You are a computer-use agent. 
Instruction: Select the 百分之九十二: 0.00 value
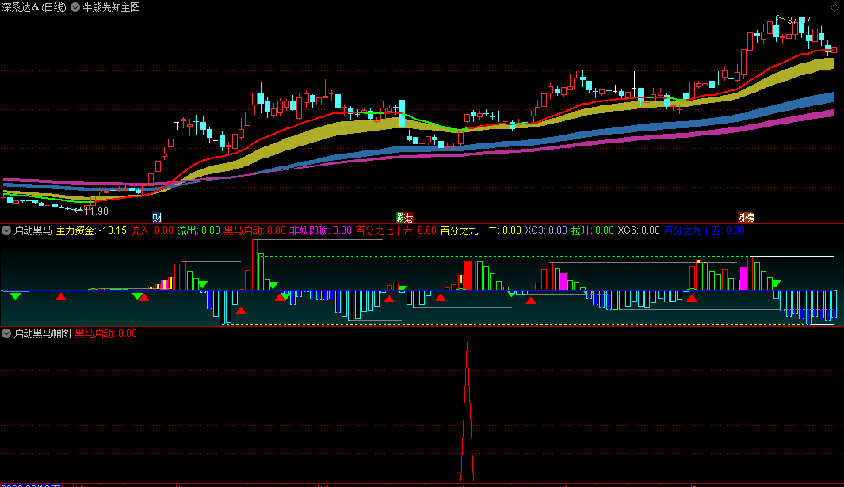481,230
